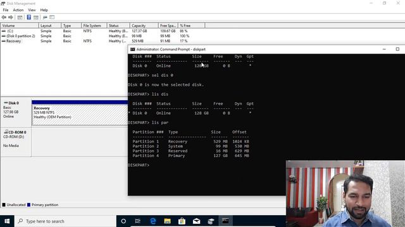Open Help via the blue question mark icon
405x227 pixels.
click(29, 17)
